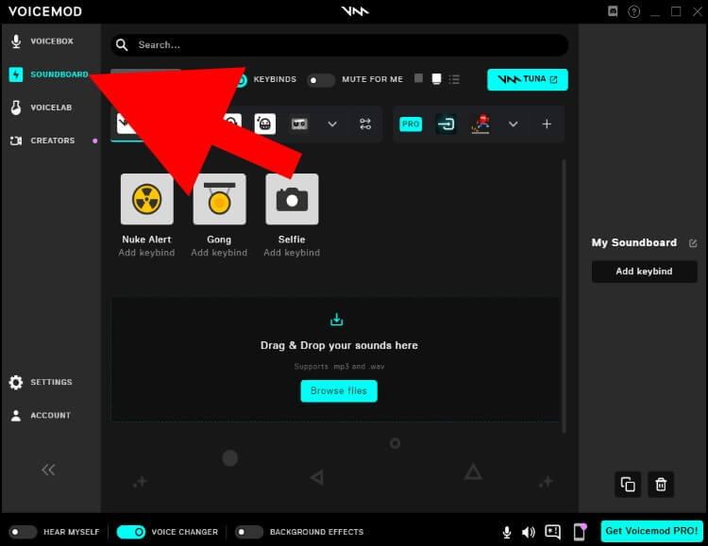Click the drag and drop download icon
The height and width of the screenshot is (546, 708).
click(x=336, y=319)
